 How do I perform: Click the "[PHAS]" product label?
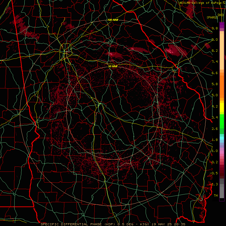212,17
